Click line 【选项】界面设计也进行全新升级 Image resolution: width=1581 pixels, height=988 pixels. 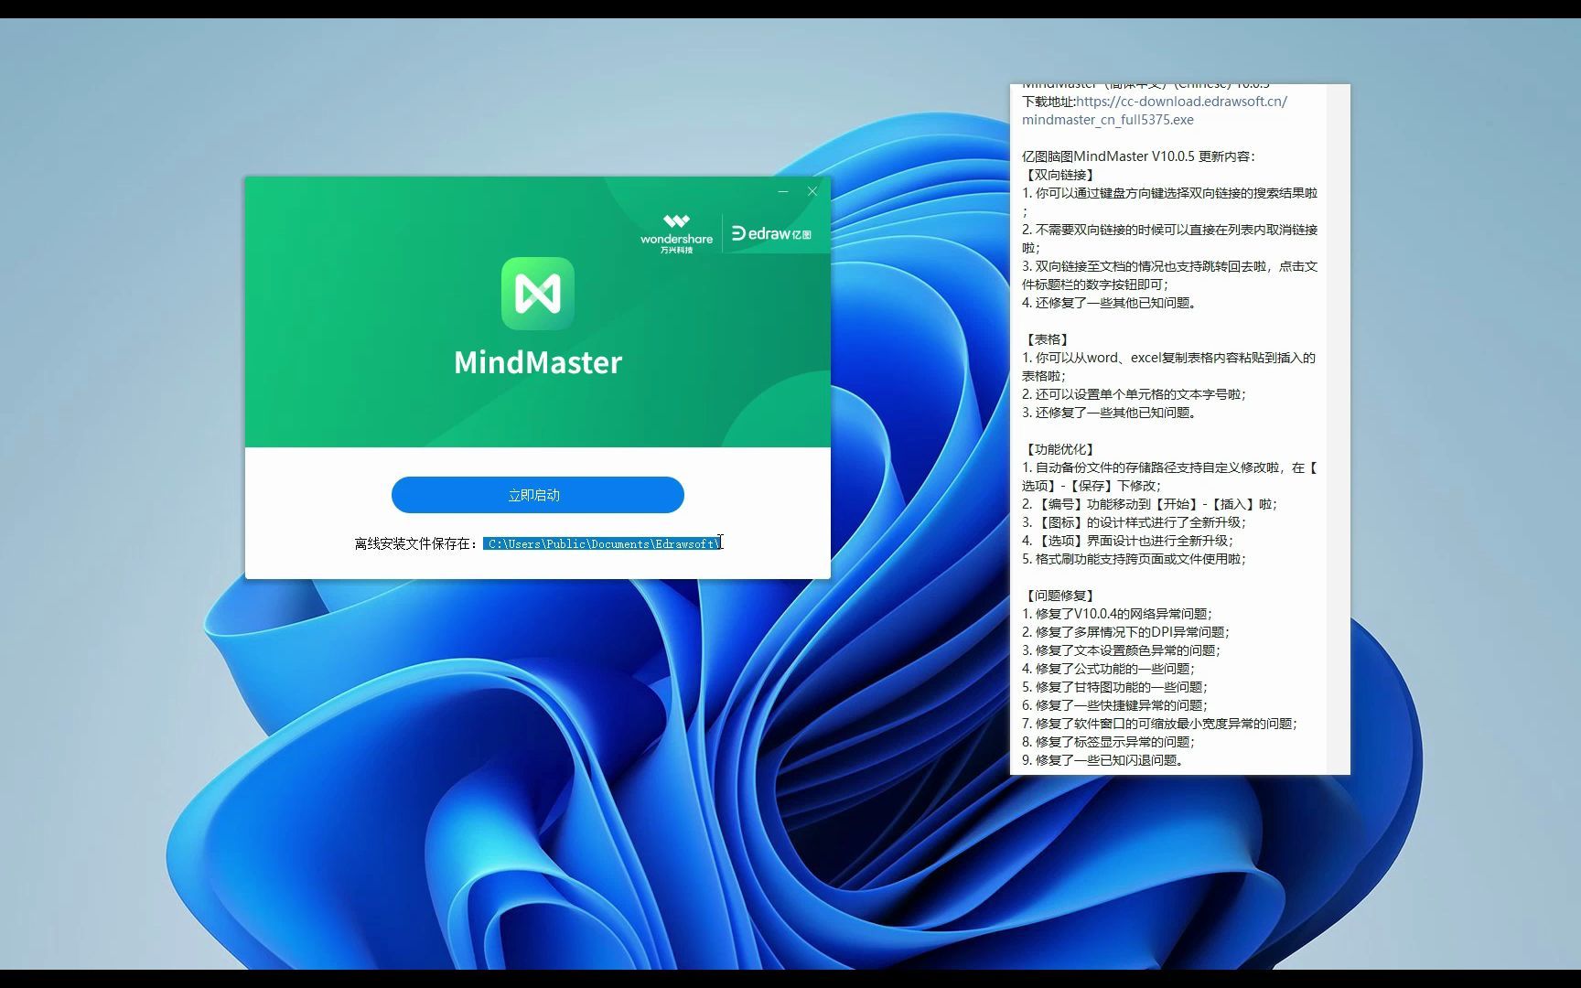[1128, 541]
